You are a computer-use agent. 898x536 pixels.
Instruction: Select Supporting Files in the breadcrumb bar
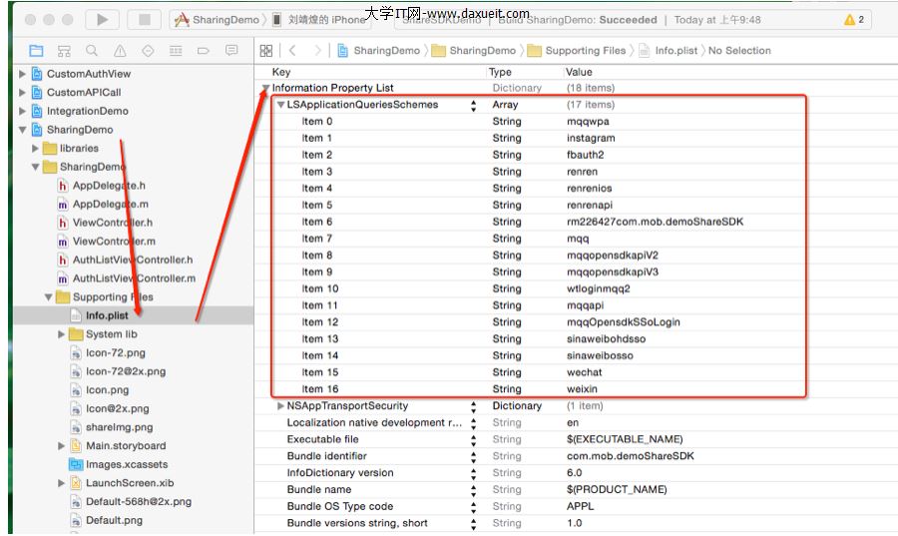(x=585, y=50)
